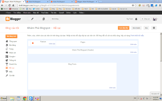
Task: Click the Cài đặt wrench icon
Action: (x=7, y=75)
